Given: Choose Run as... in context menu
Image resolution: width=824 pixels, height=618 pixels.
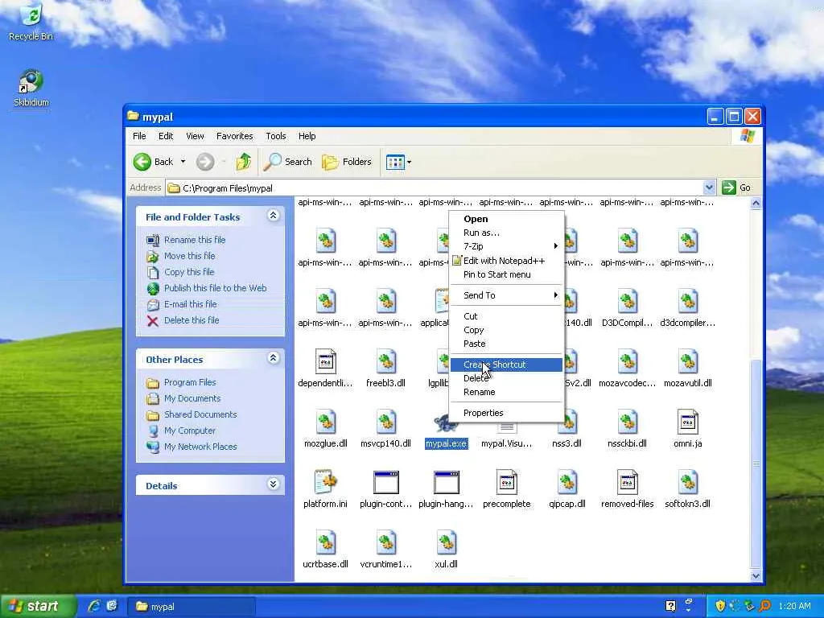Looking at the screenshot, I should click(507, 233).
